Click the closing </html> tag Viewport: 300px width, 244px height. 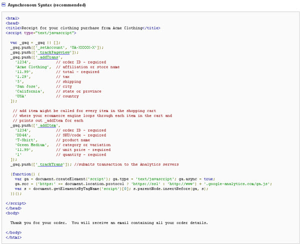coord(13,237)
